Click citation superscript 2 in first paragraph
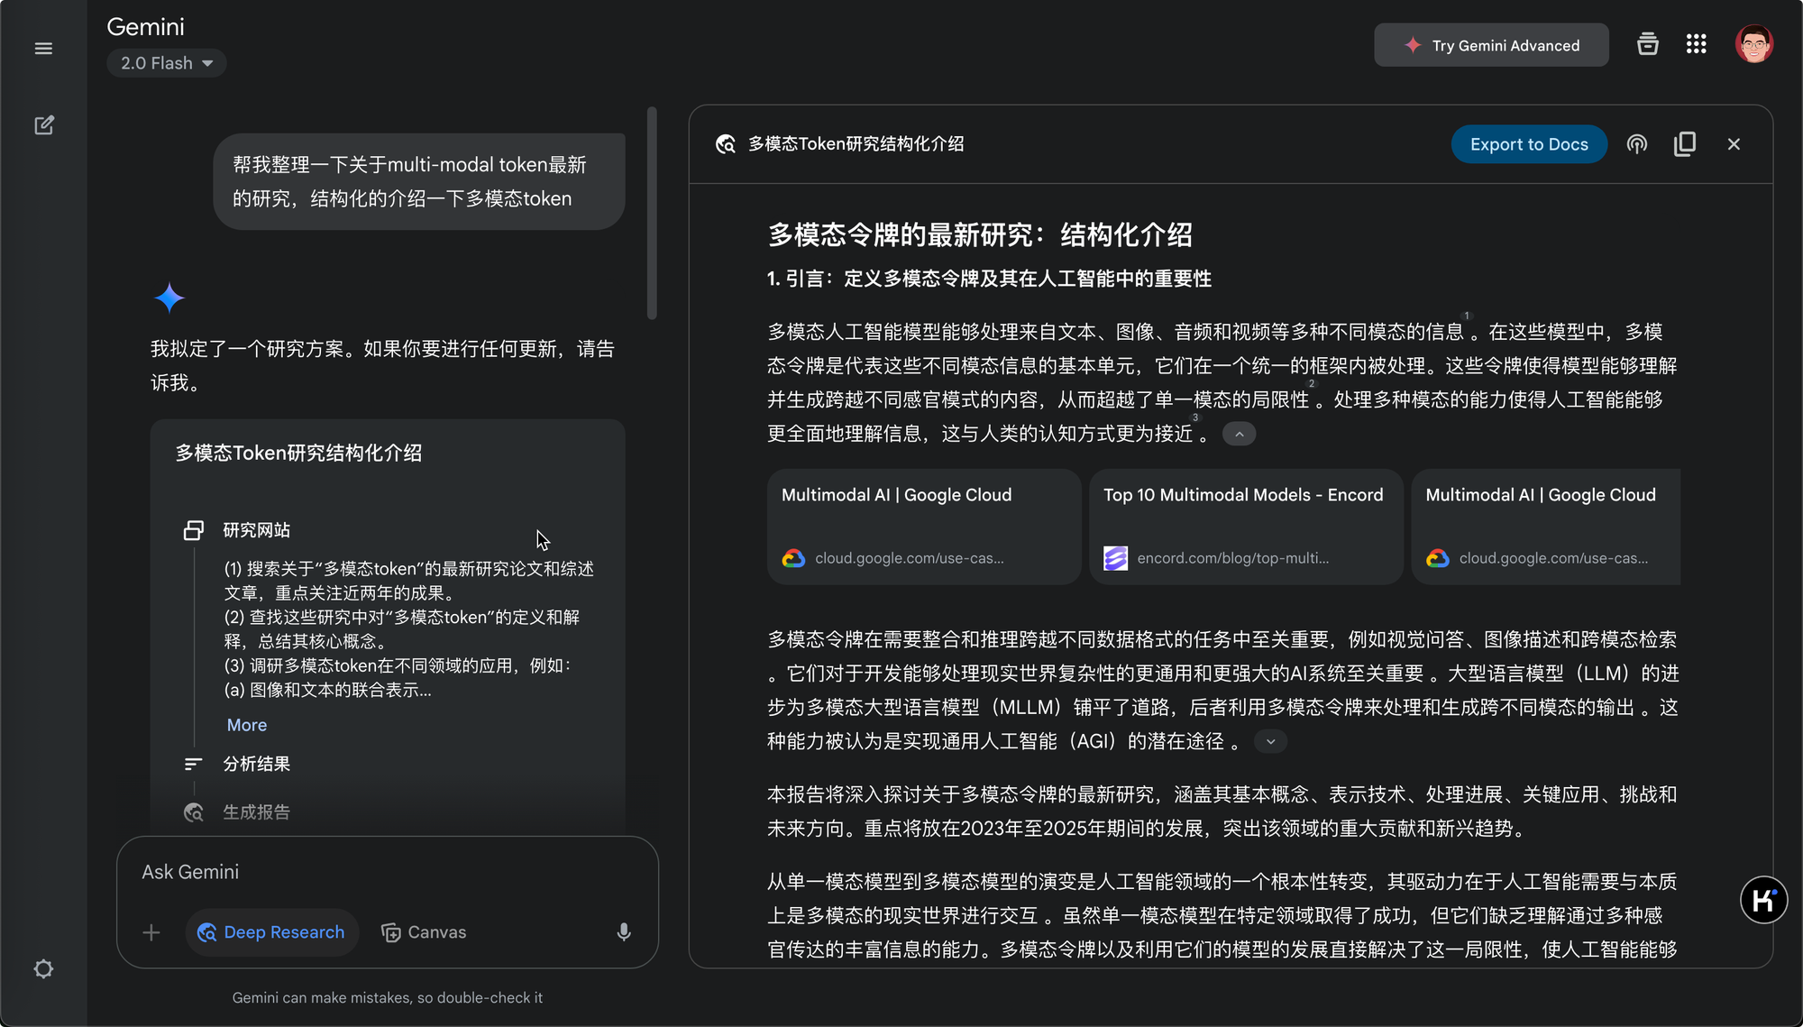This screenshot has height=1027, width=1803. (1312, 384)
